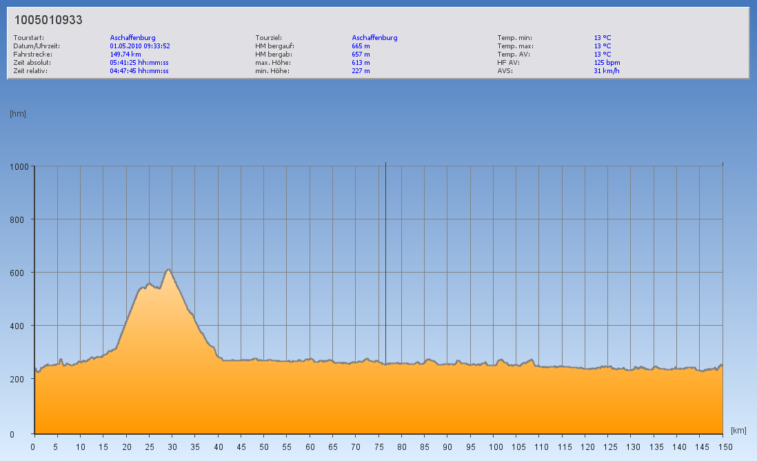This screenshot has height=461, width=757.
Task: Click the 150 label on the horizontal axis
Action: coord(723,447)
